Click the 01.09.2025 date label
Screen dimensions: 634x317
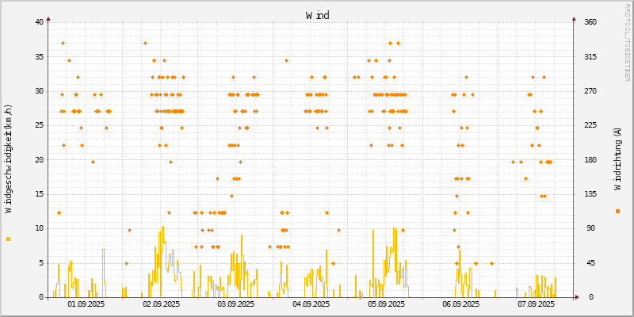point(86,304)
